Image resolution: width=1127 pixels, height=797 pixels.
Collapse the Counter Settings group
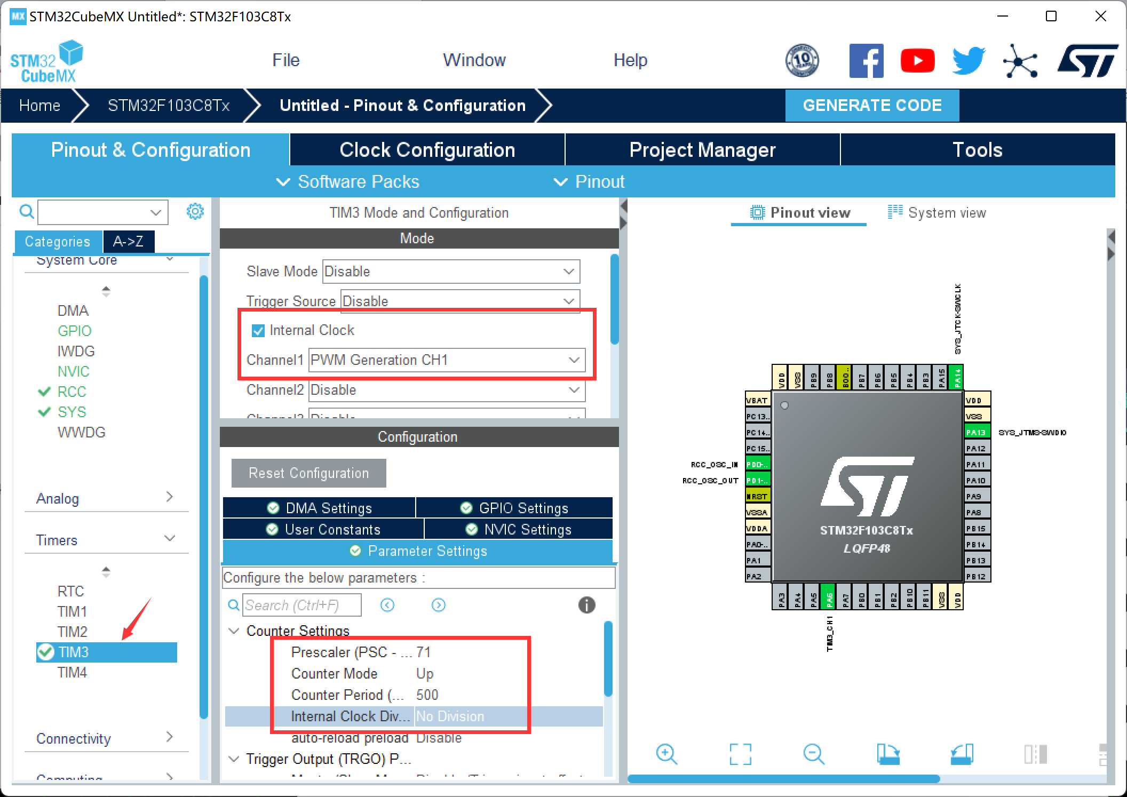(233, 631)
